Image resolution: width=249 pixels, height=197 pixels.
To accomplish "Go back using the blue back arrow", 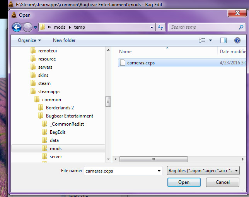I will tap(17, 28).
